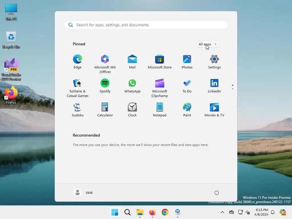
Task: Open the notifications bell
Action: [x=273, y=212]
